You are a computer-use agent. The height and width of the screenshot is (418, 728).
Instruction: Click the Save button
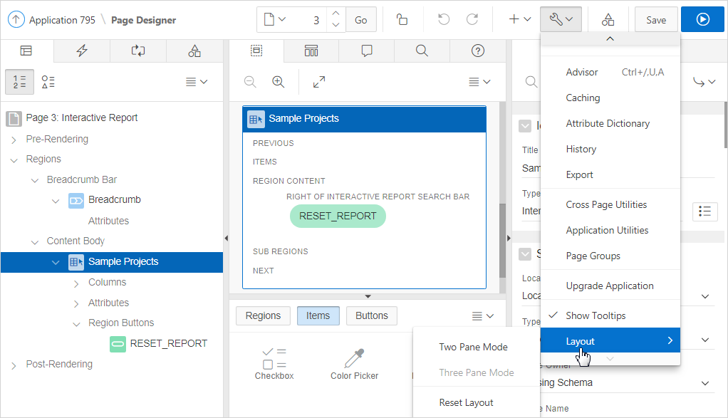[x=656, y=20]
